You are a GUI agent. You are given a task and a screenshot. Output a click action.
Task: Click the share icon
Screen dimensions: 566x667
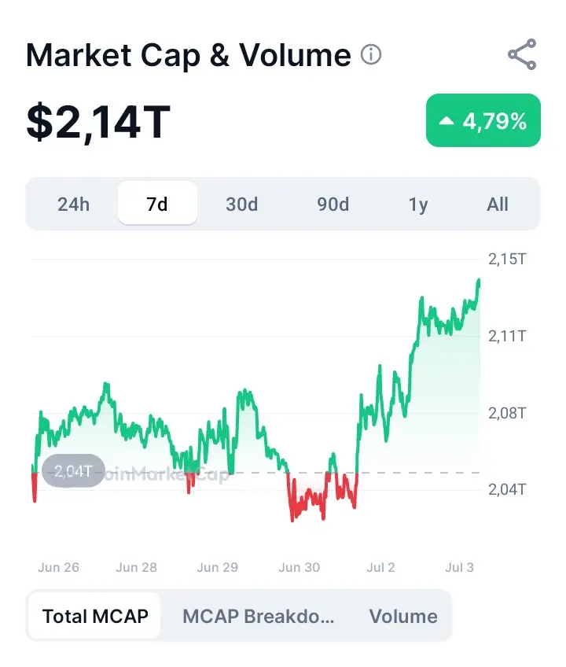pos(522,54)
